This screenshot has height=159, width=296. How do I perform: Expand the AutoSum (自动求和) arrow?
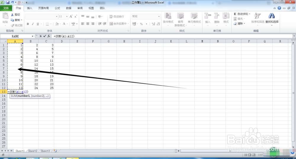[x=249, y=14]
